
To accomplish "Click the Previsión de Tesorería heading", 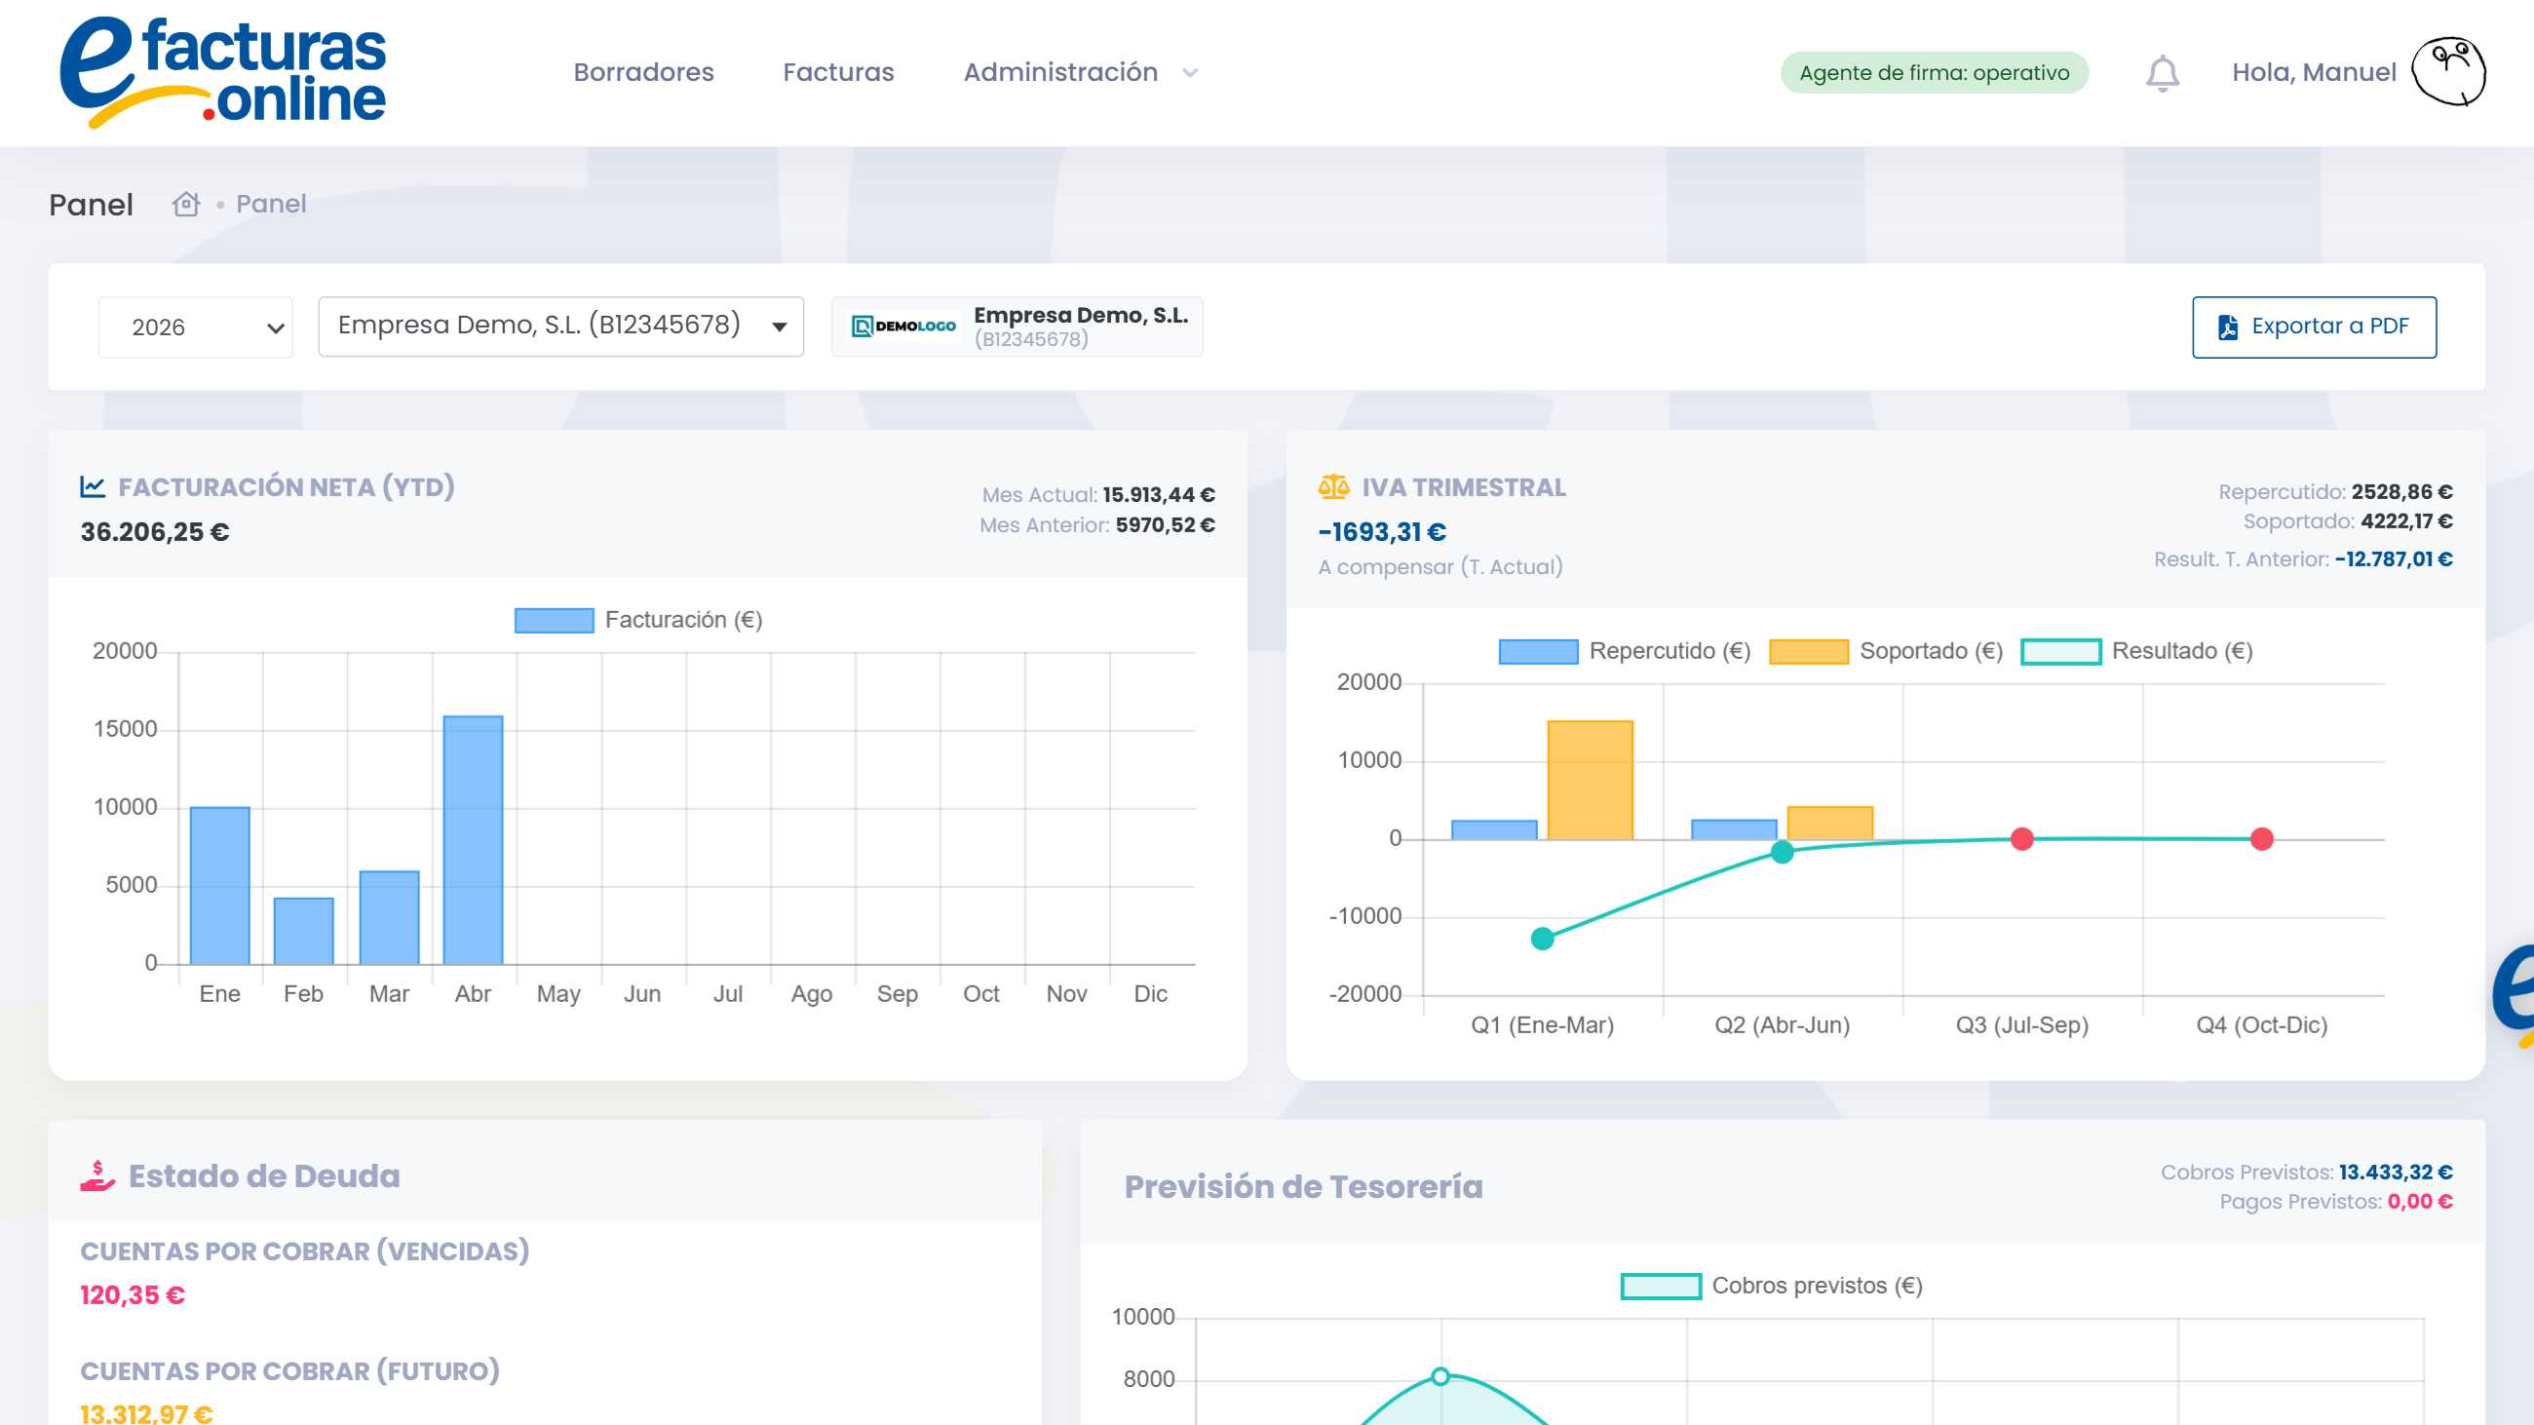I will pyautogui.click(x=1303, y=1187).
